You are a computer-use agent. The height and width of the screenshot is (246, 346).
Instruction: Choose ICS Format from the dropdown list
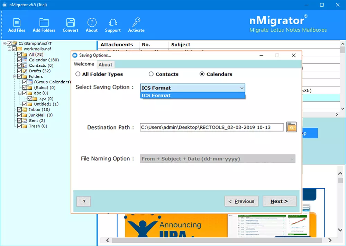[x=193, y=95]
